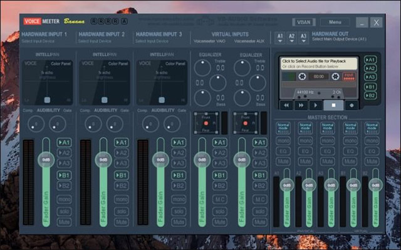Screen dimensions: 401x250
Task: Click Hardware Input 1 fader knob
Action: coord(46,160)
